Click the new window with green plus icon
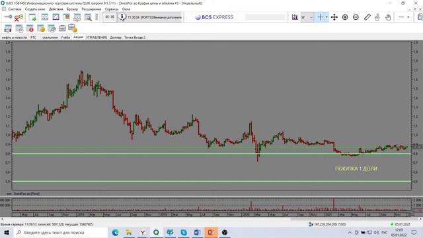This screenshot has width=423, height=238. point(32,17)
